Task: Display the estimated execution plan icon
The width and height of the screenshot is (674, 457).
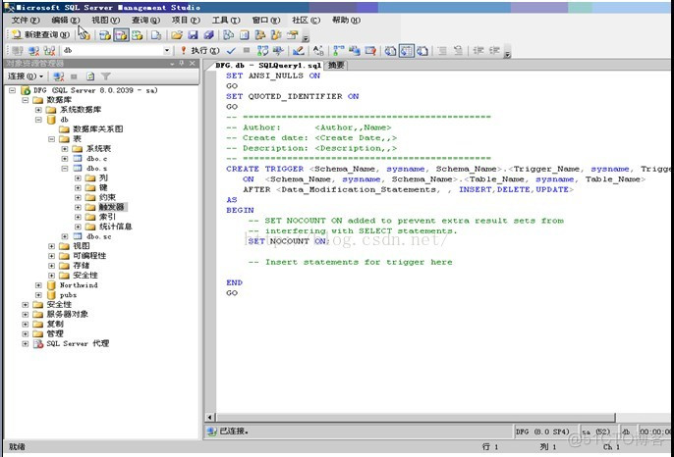Action: click(x=262, y=51)
